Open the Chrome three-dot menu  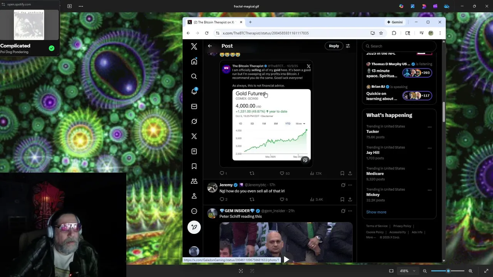440,33
